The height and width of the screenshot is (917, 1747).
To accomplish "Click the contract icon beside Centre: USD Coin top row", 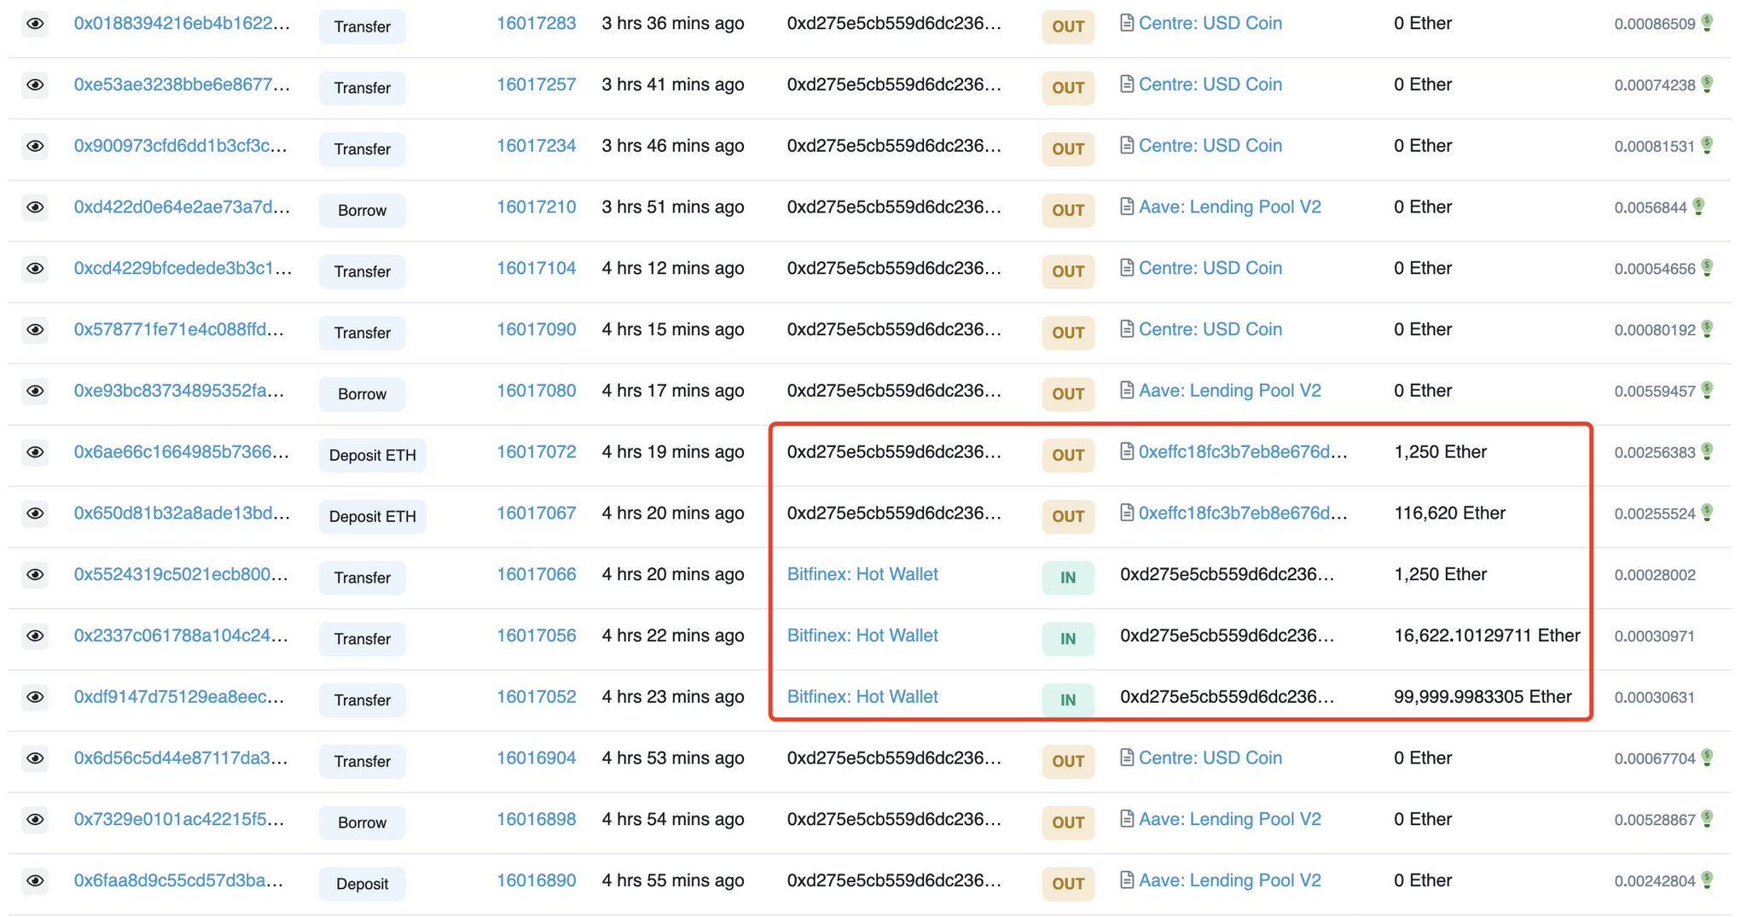I will tap(1128, 23).
